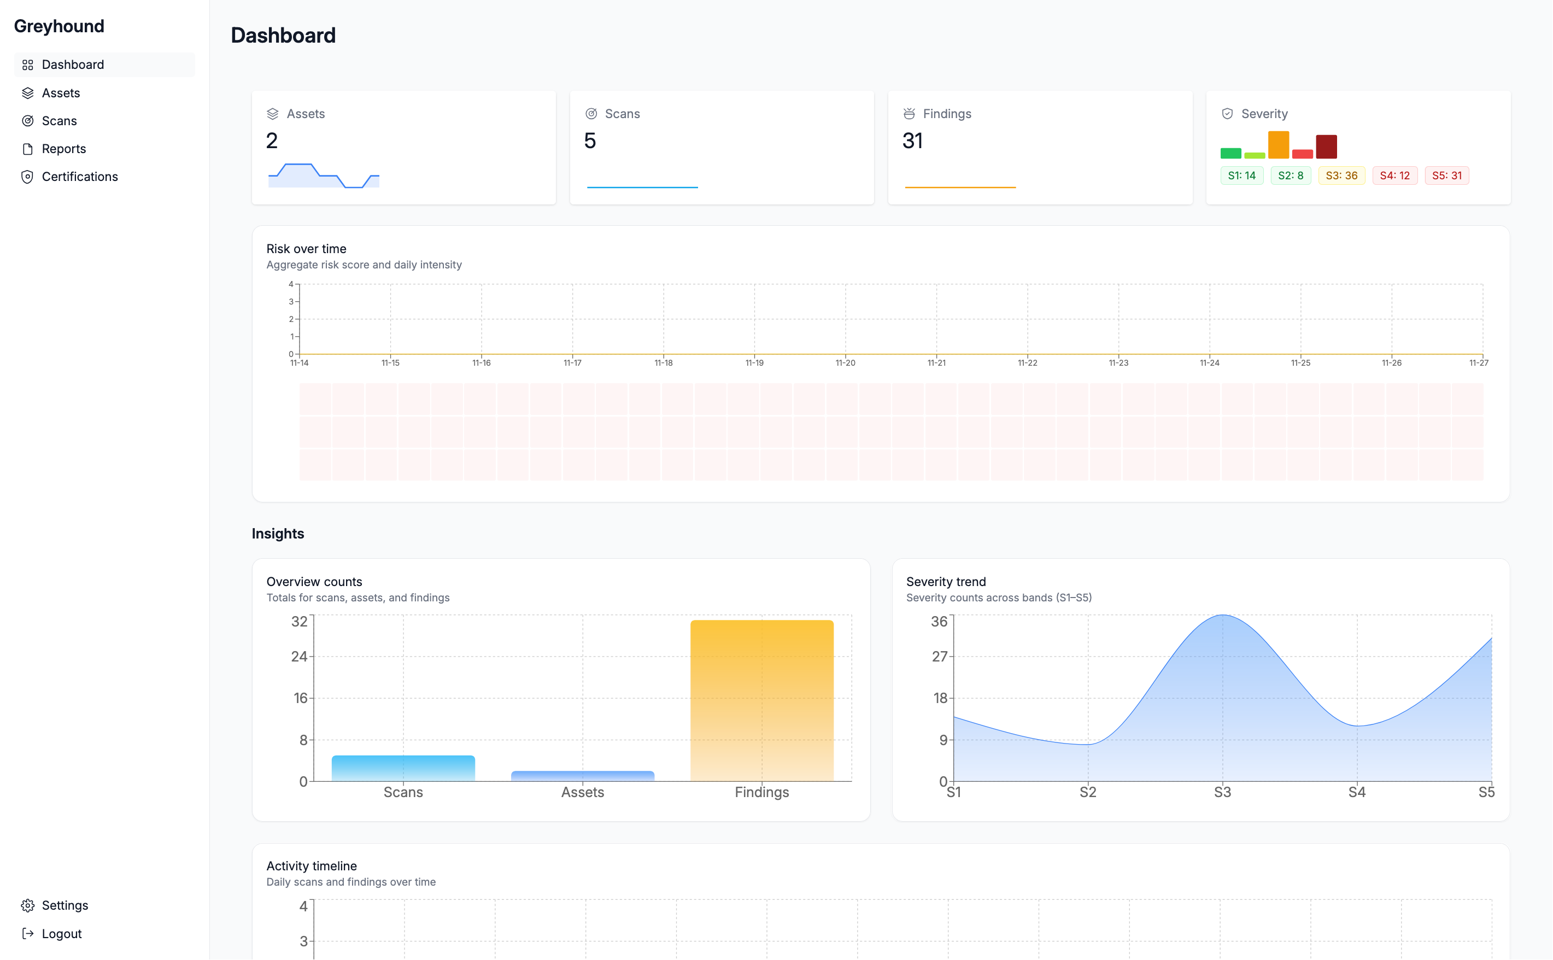
Task: Click the Scans card target icon
Action: point(591,114)
